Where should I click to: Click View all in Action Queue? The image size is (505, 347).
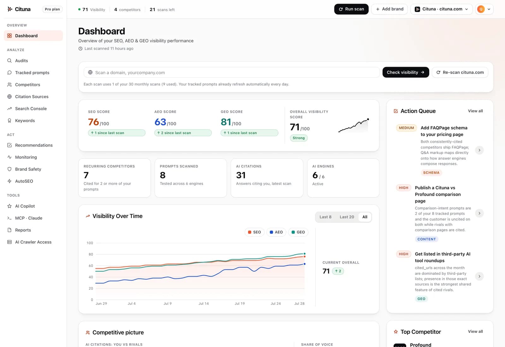[475, 111]
